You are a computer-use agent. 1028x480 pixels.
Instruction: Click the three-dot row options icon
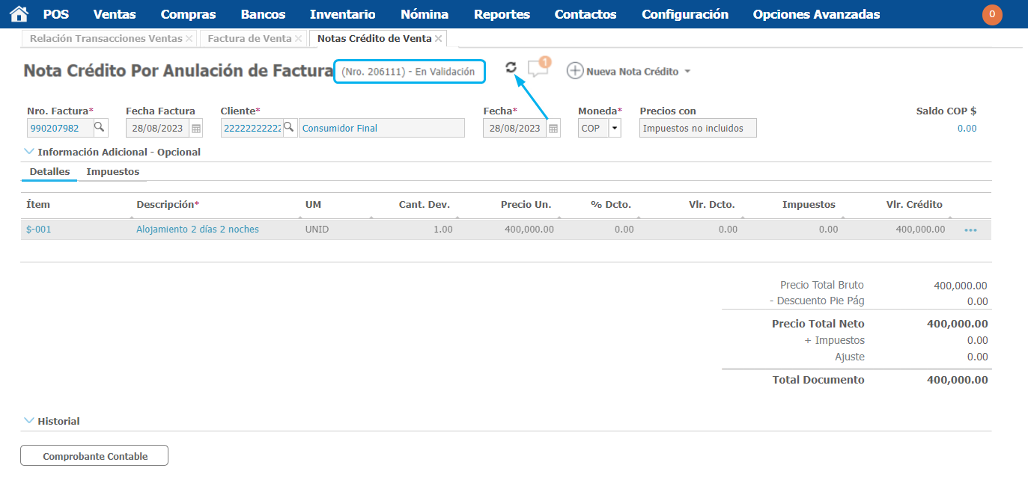point(970,230)
